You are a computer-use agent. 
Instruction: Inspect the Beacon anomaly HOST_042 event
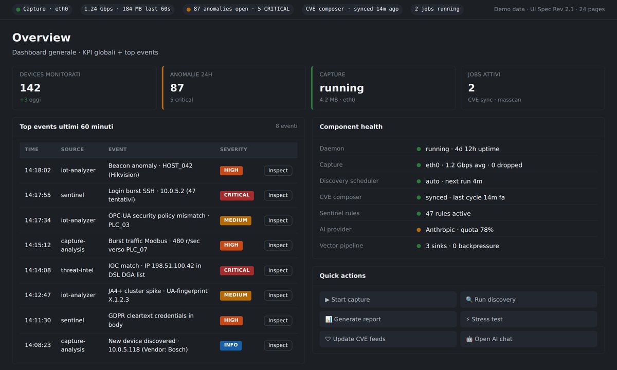point(278,171)
